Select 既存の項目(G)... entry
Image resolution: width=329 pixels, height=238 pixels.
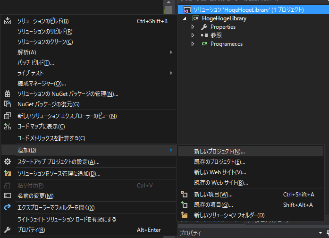tap(251, 204)
